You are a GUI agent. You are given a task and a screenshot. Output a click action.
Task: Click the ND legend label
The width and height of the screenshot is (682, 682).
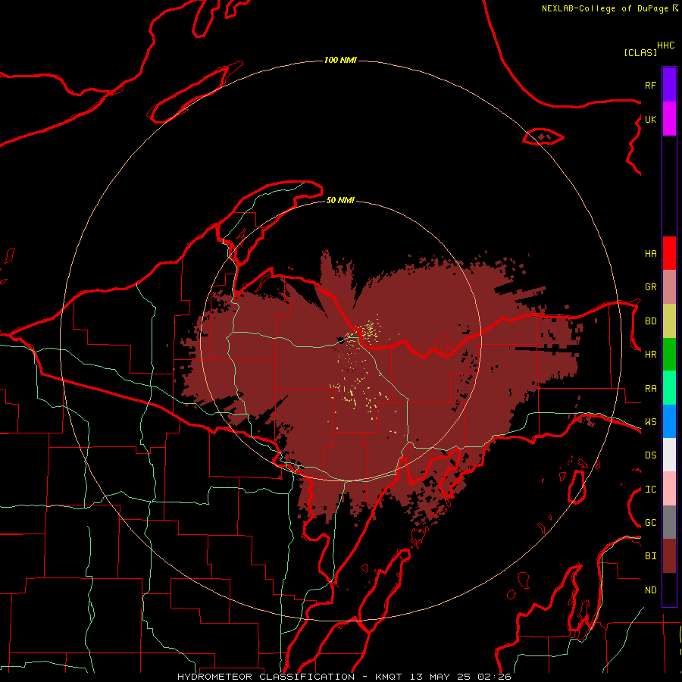click(x=651, y=590)
